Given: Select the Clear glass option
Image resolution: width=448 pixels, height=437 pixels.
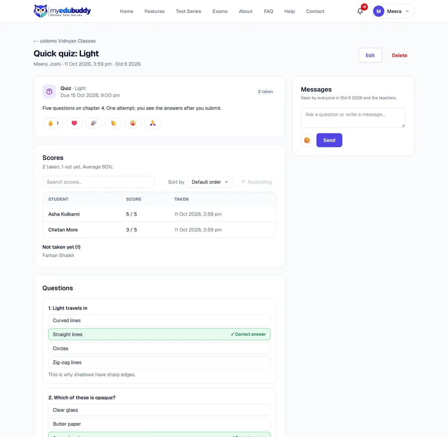Looking at the screenshot, I should 159,410.
